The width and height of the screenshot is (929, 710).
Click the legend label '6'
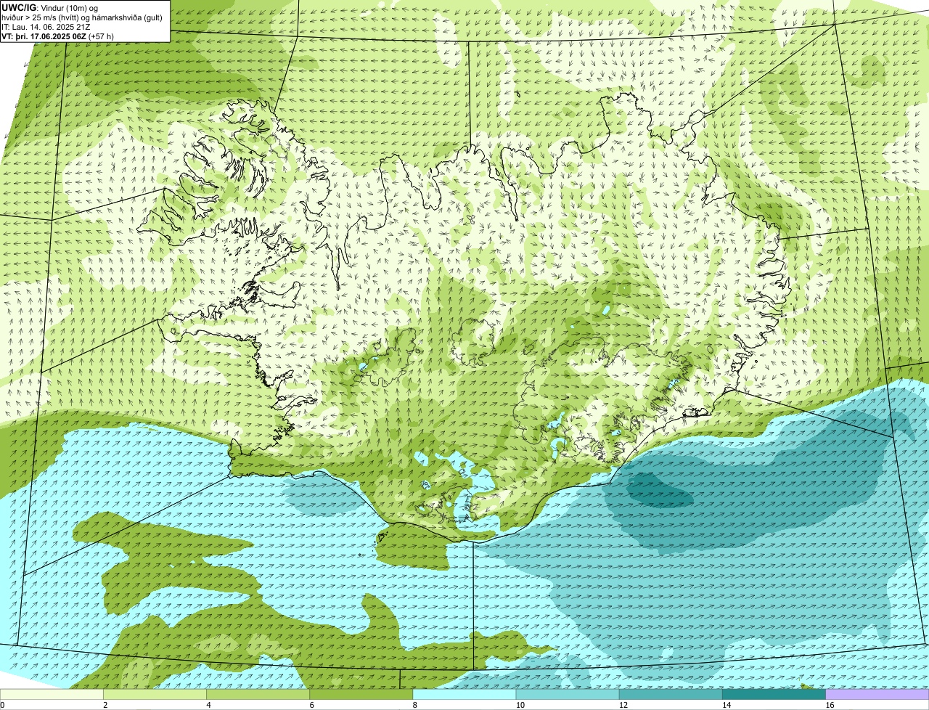312,705
